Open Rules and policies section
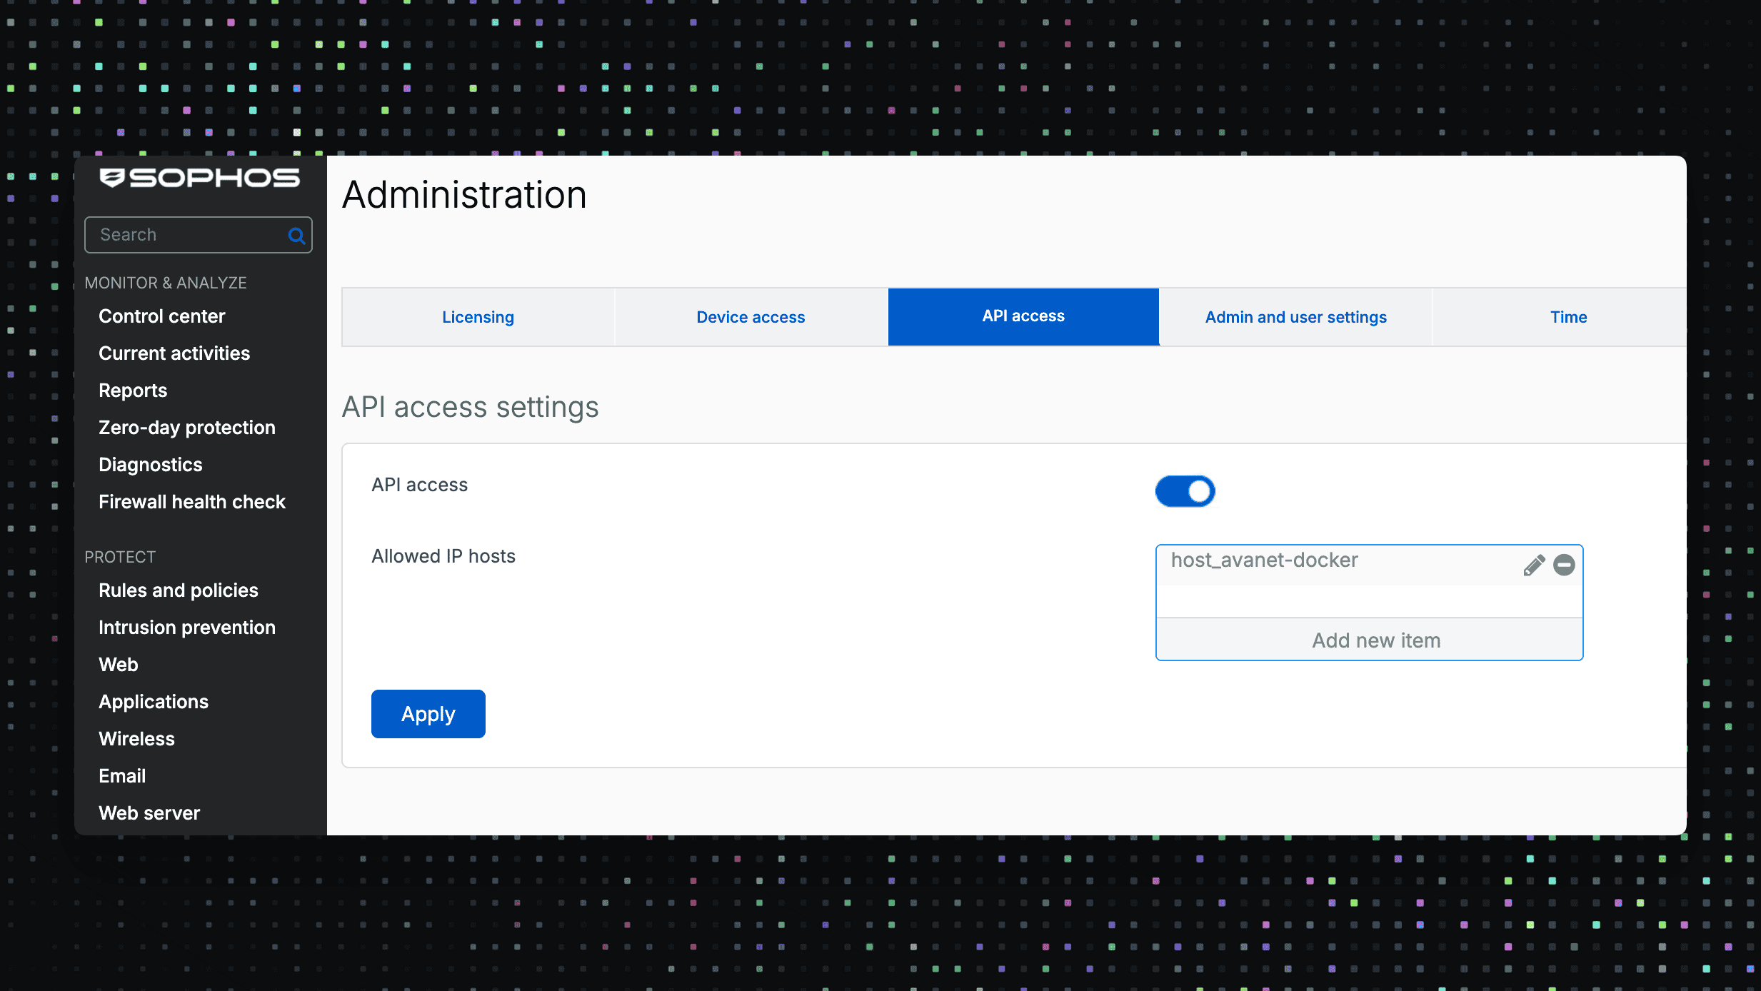Image resolution: width=1761 pixels, height=991 pixels. [x=178, y=590]
